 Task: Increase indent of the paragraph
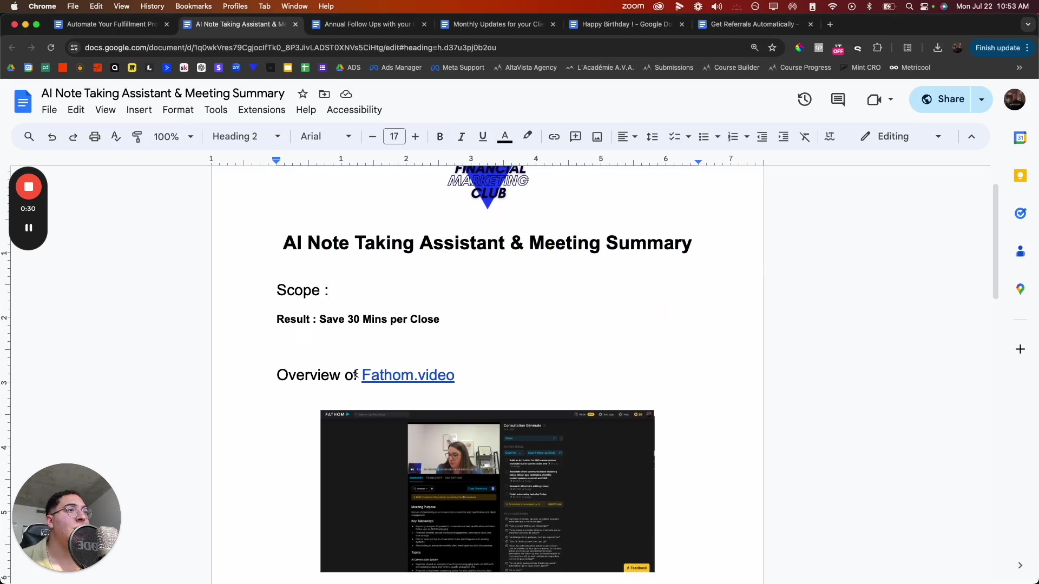[x=783, y=137]
